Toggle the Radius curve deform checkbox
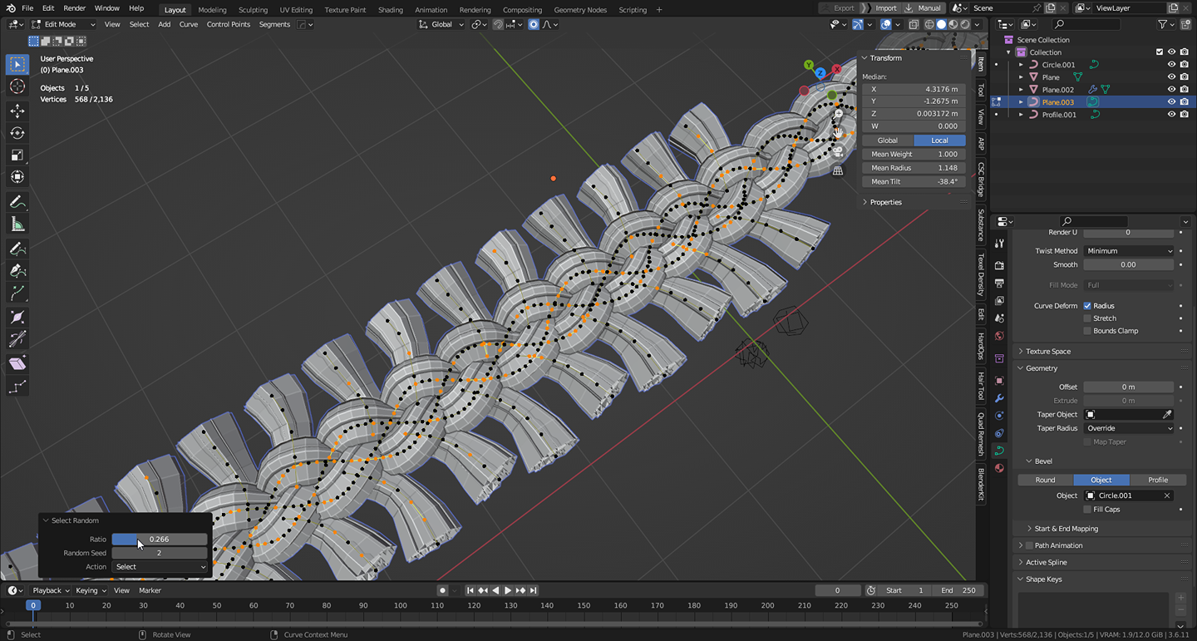 (x=1087, y=306)
